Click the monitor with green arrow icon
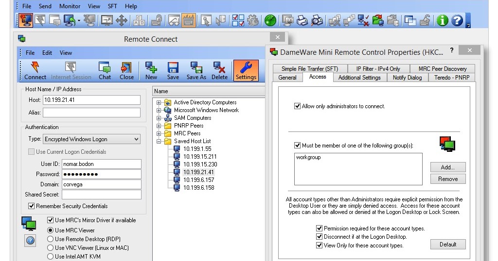The image size is (498, 261). pyautogui.click(x=69, y=20)
